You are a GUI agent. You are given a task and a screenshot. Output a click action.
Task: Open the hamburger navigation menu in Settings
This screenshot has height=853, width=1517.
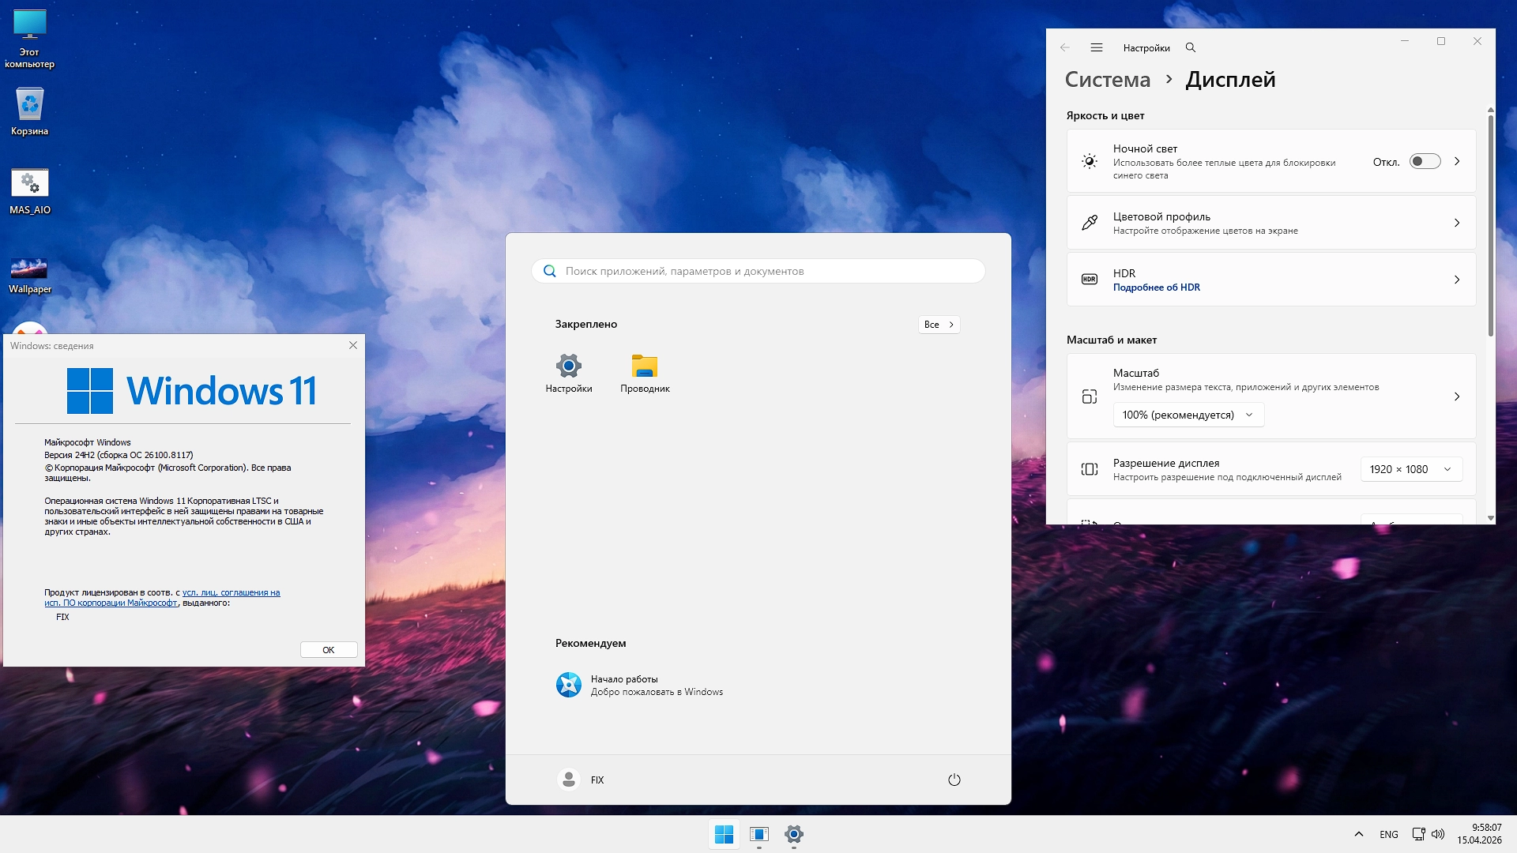pyautogui.click(x=1096, y=47)
